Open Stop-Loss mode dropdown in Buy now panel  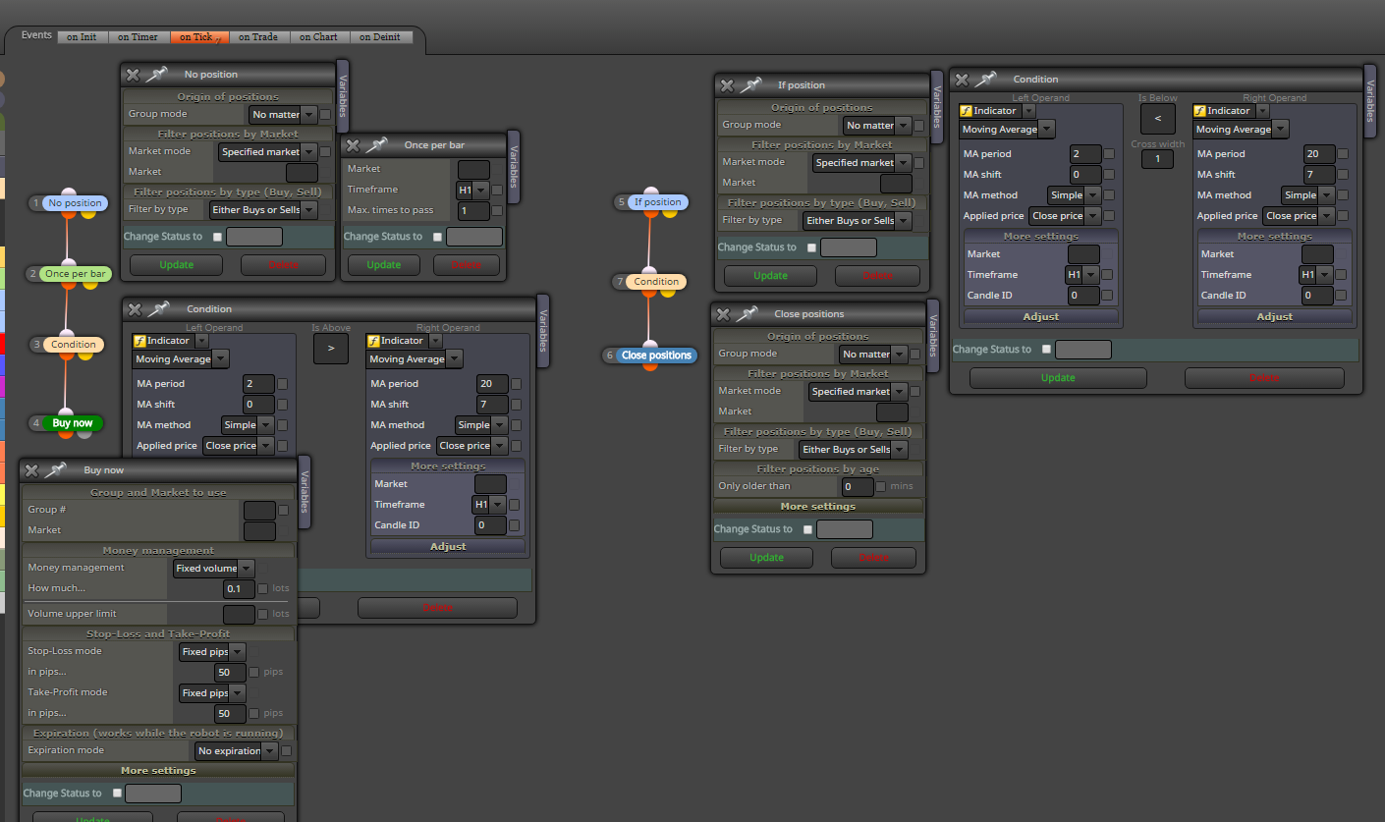[x=212, y=652]
